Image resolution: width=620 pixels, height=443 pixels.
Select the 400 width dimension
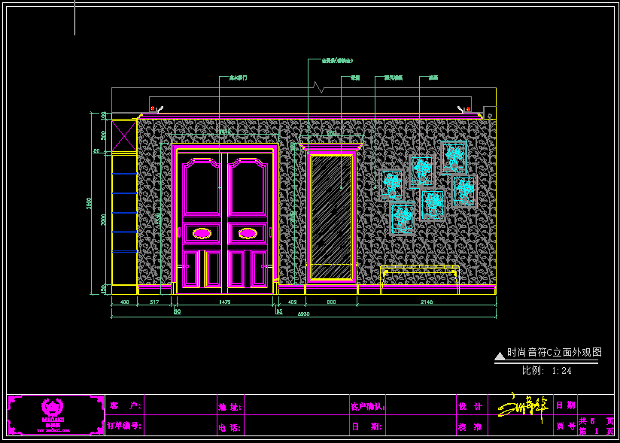click(124, 302)
